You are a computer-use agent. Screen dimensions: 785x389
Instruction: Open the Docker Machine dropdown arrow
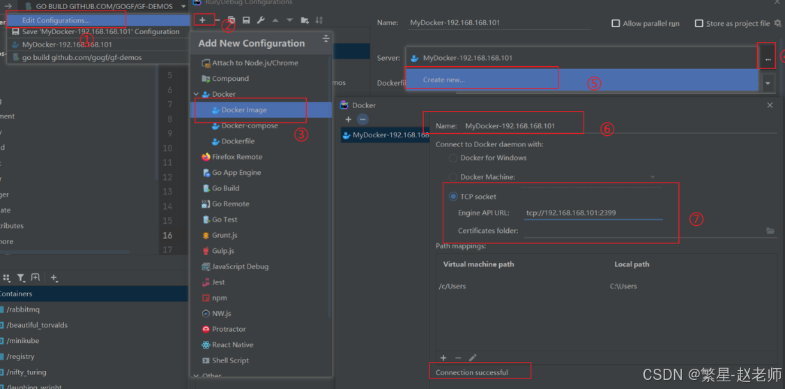(653, 177)
